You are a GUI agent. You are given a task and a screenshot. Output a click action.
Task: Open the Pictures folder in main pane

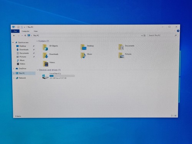pos(125,55)
